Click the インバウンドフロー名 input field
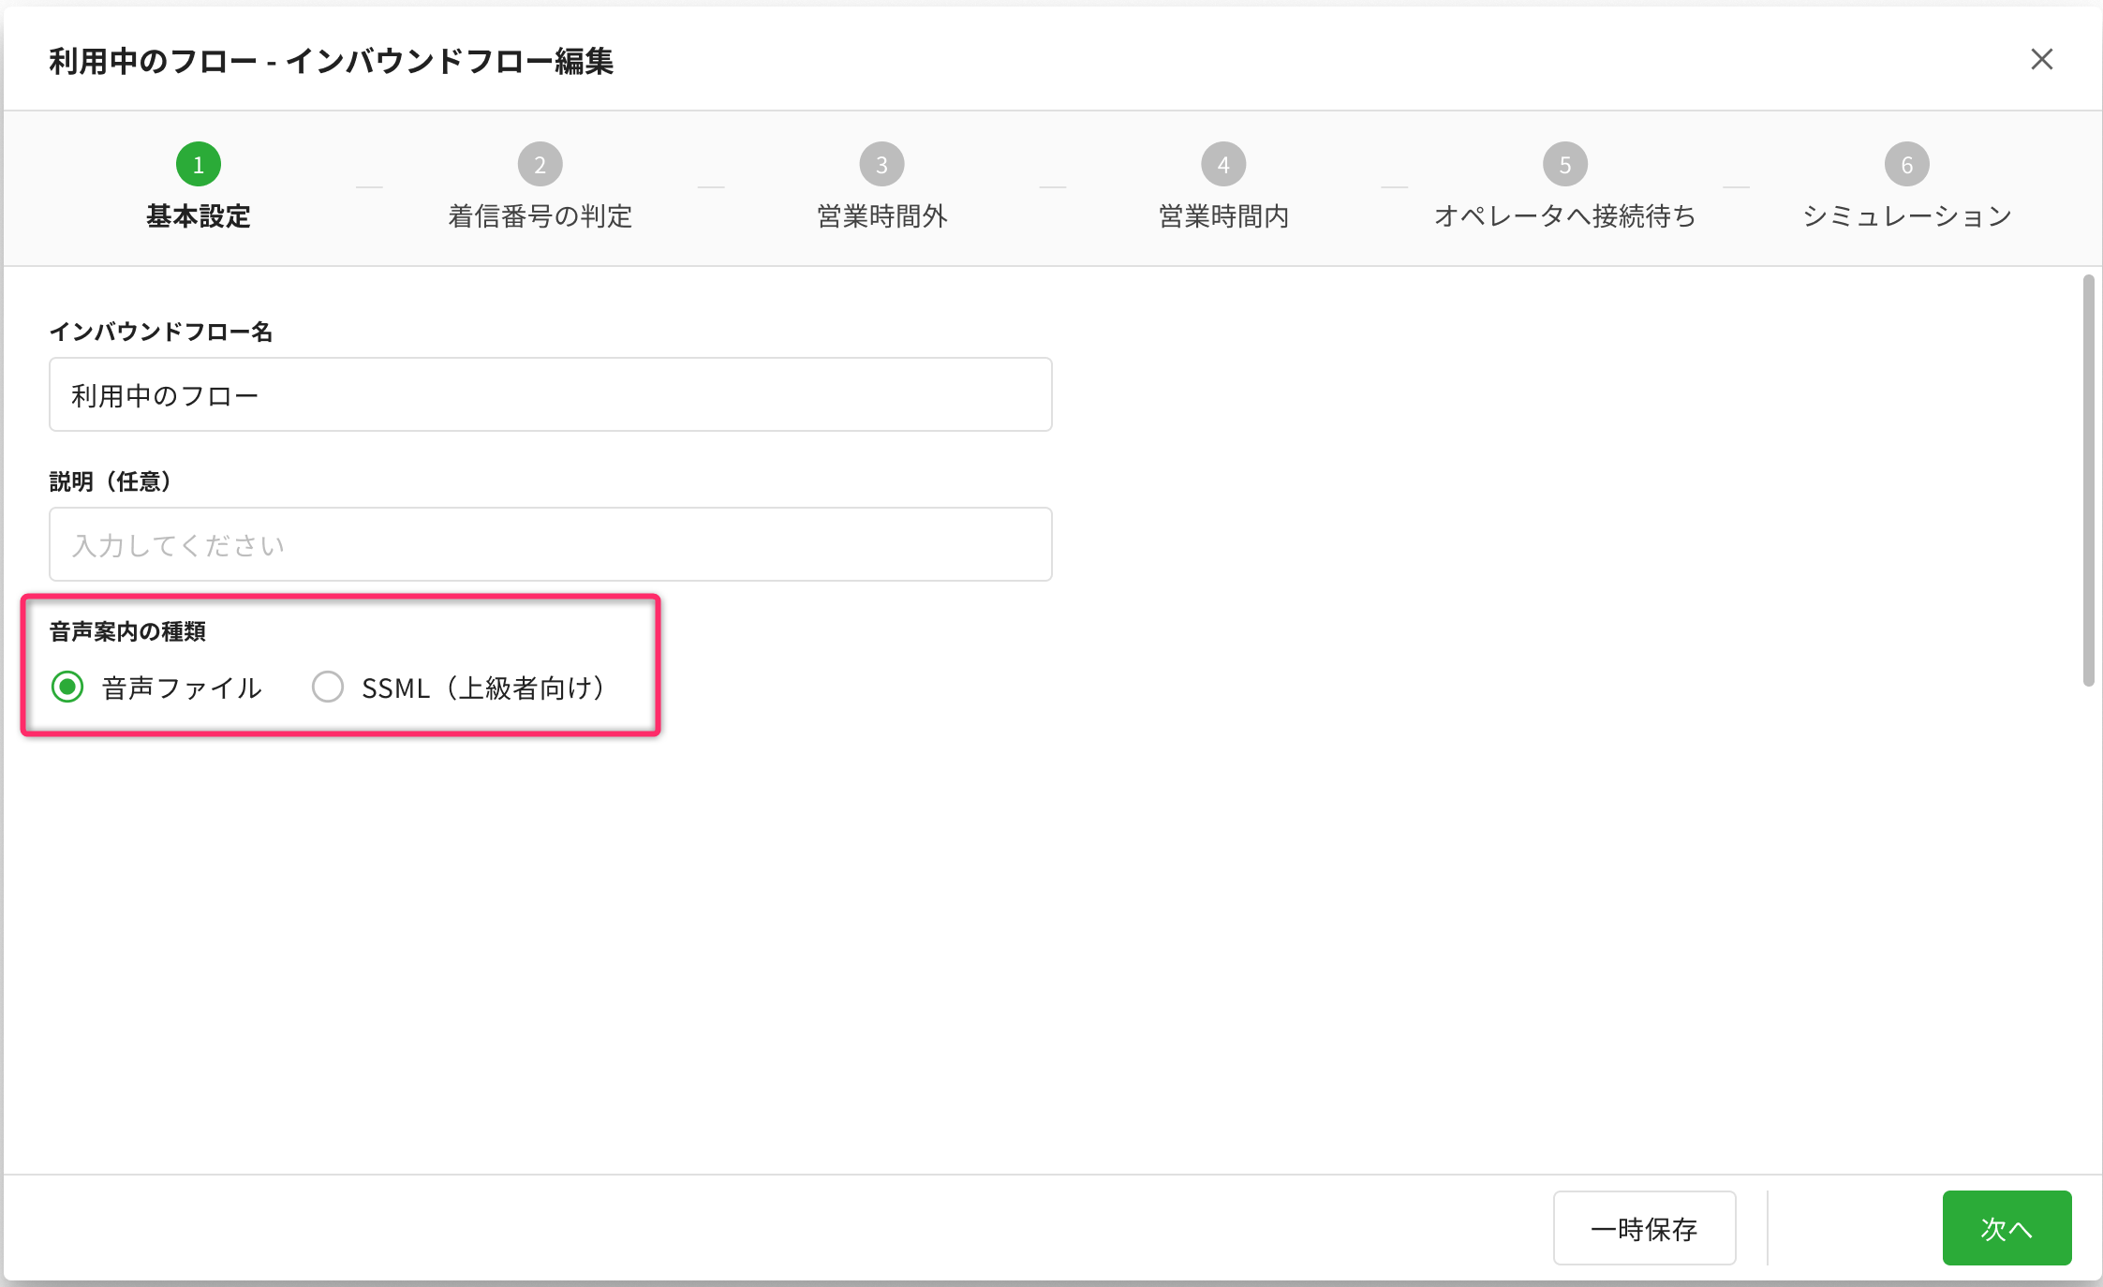This screenshot has width=2103, height=1287. tap(551, 394)
